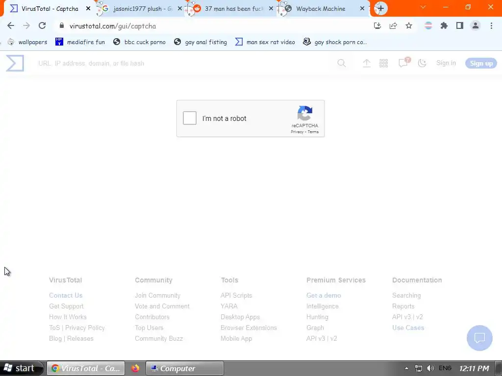Screen dimensions: 502x376
Task: Tick the I'm not a robot checkbox
Action: click(x=190, y=118)
